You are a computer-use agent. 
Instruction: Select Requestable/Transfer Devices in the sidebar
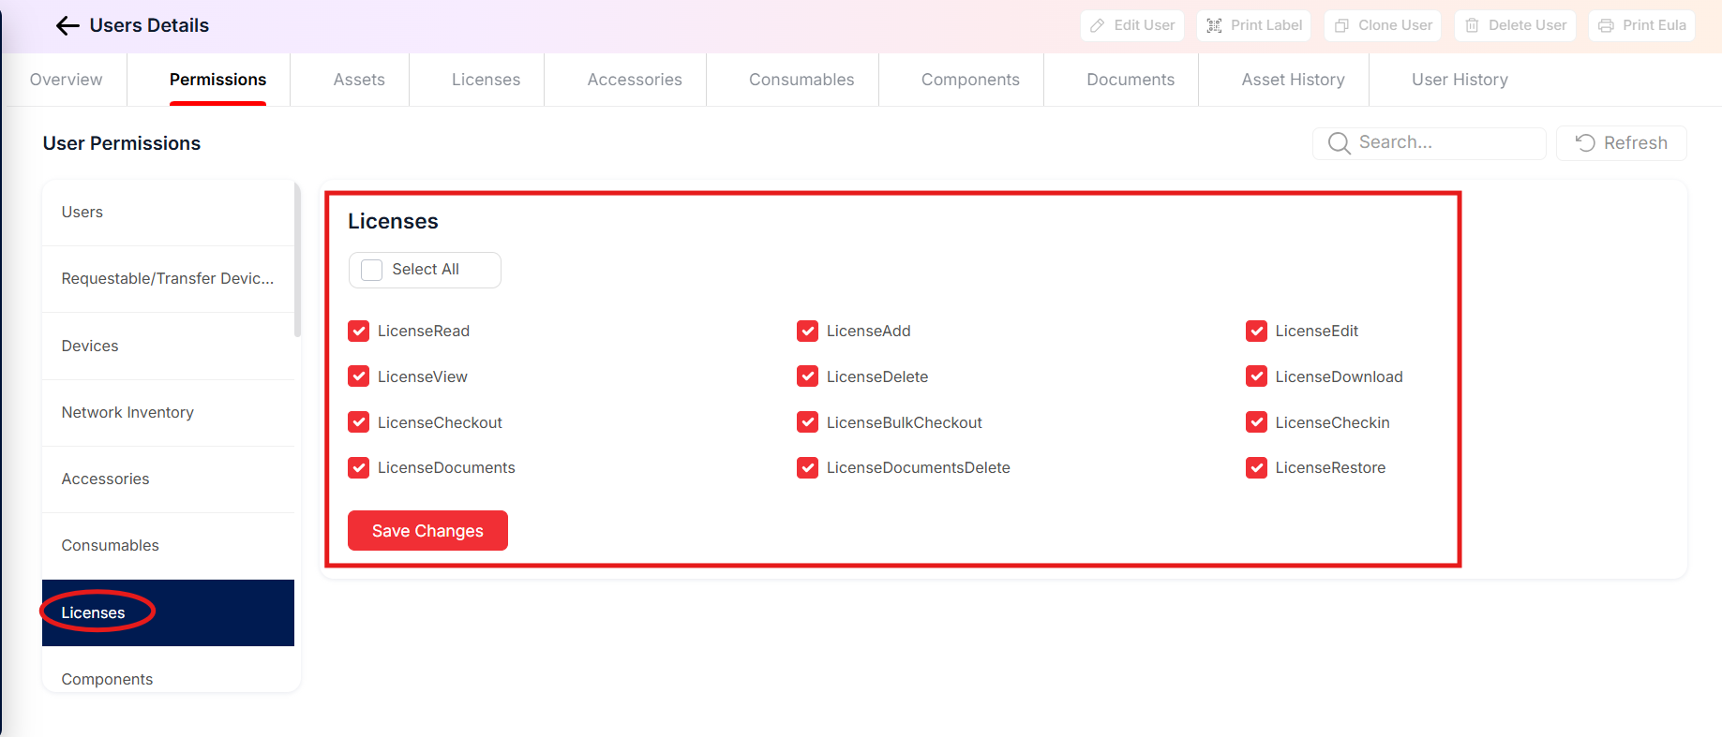point(168,279)
